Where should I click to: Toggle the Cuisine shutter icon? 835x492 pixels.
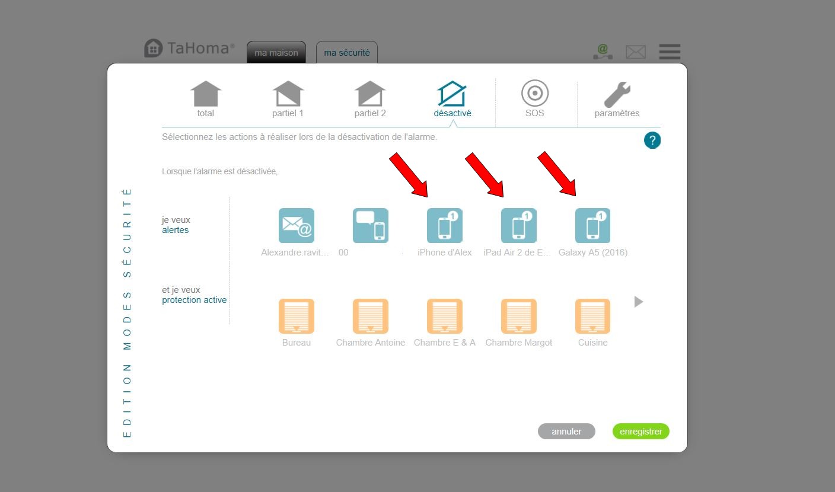(x=593, y=317)
